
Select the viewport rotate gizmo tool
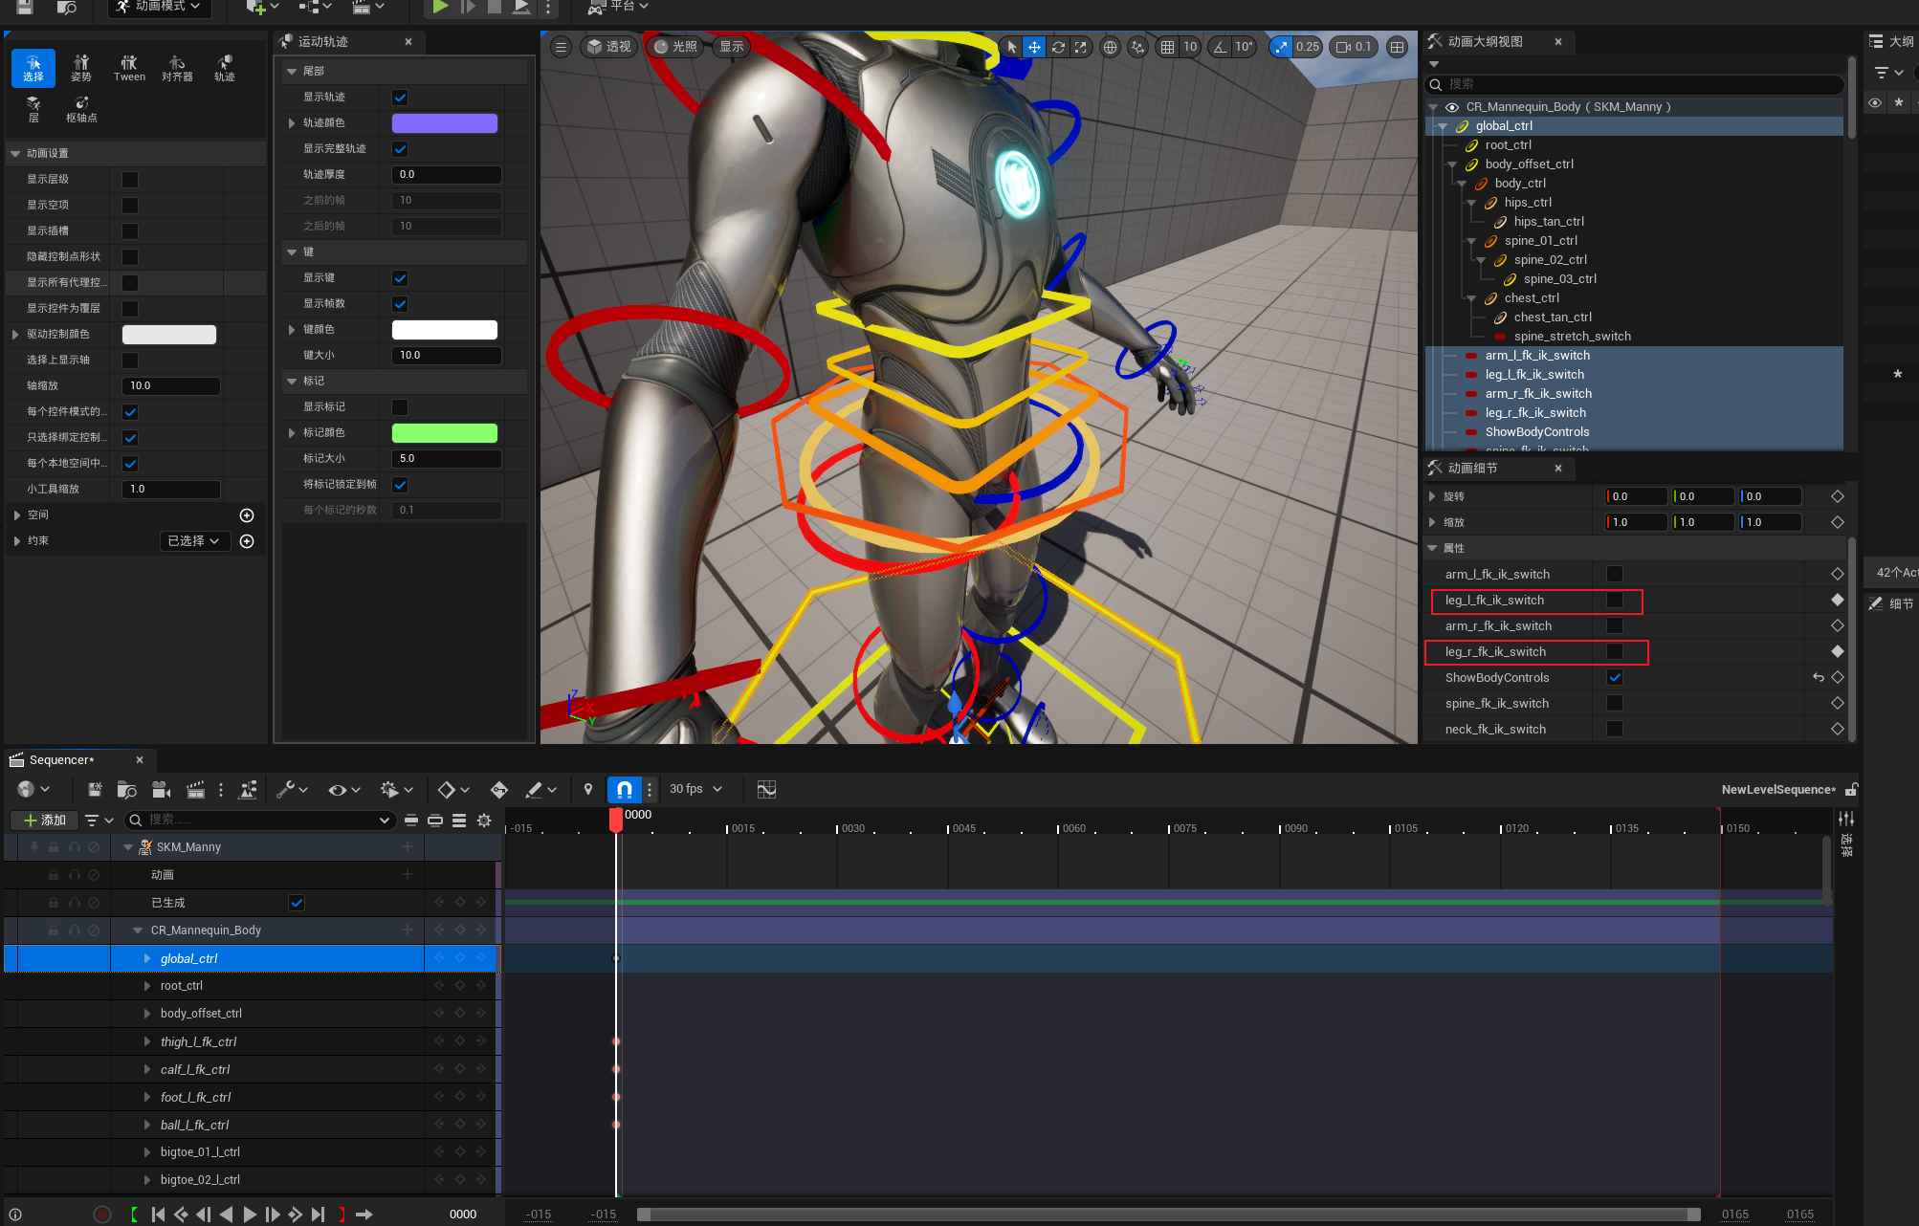1058,47
